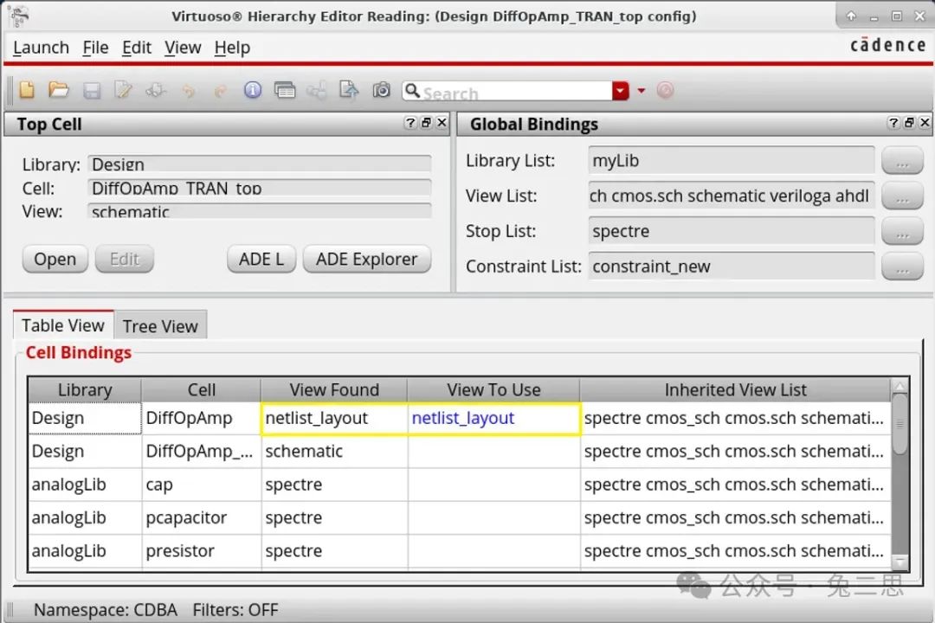Click the Stop List spectre field
The image size is (935, 623).
(x=731, y=231)
